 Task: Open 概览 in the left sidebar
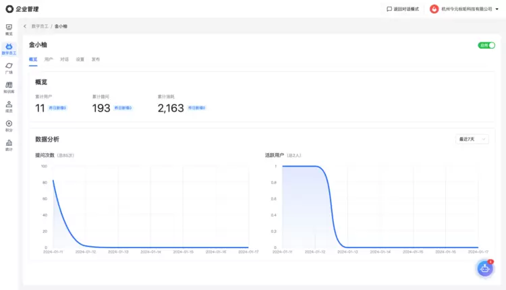coord(9,29)
